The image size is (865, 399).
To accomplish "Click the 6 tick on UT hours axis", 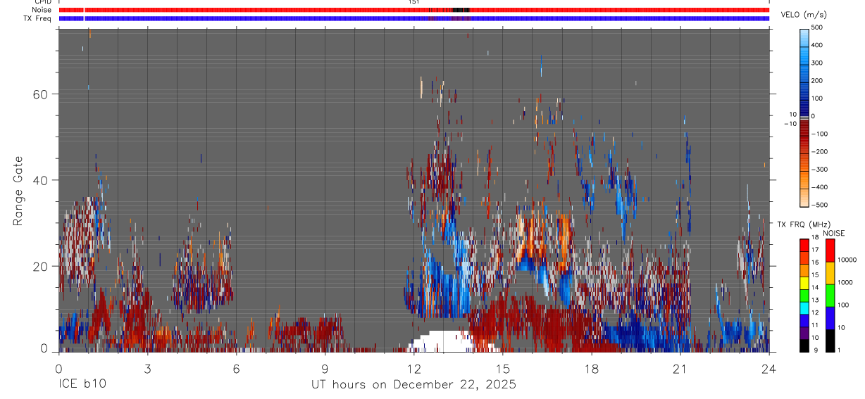I will tap(236, 368).
